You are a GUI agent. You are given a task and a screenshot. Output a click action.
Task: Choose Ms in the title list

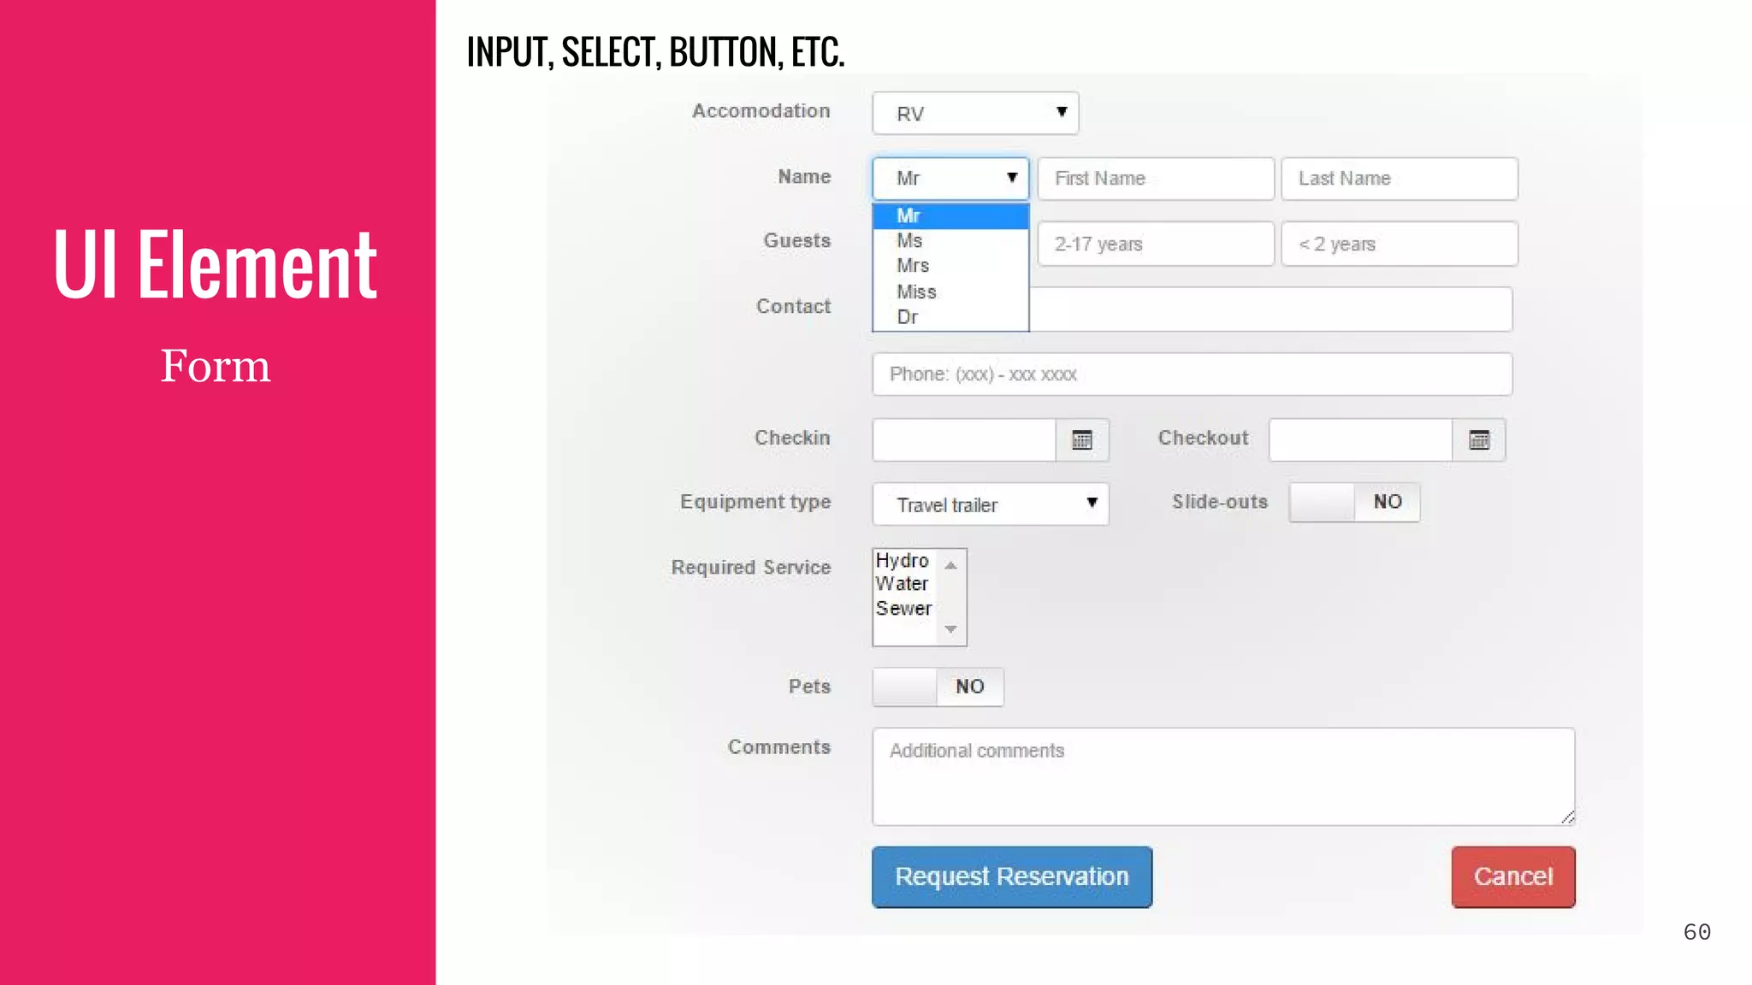(x=950, y=241)
